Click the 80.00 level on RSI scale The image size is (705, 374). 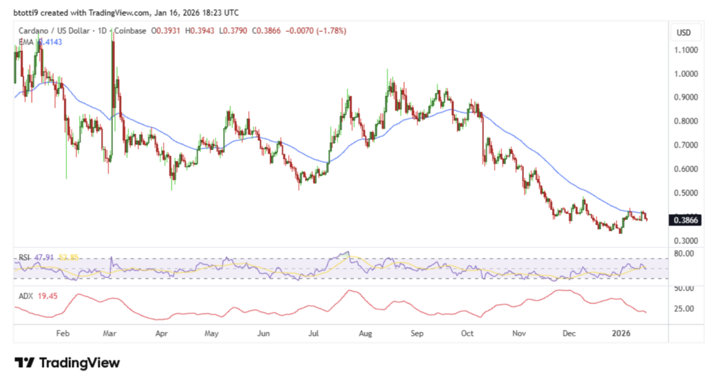coord(684,254)
